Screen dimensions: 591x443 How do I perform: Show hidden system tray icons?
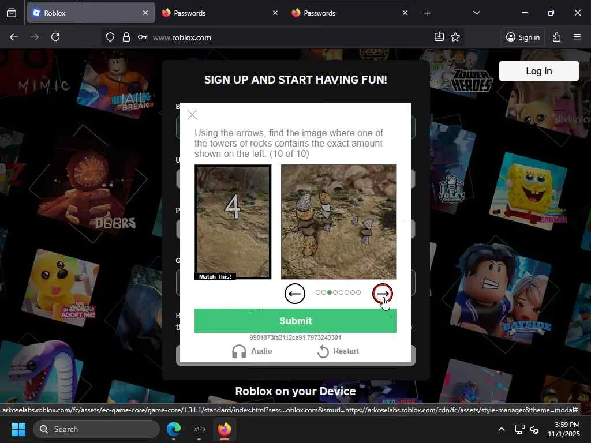coord(502,429)
